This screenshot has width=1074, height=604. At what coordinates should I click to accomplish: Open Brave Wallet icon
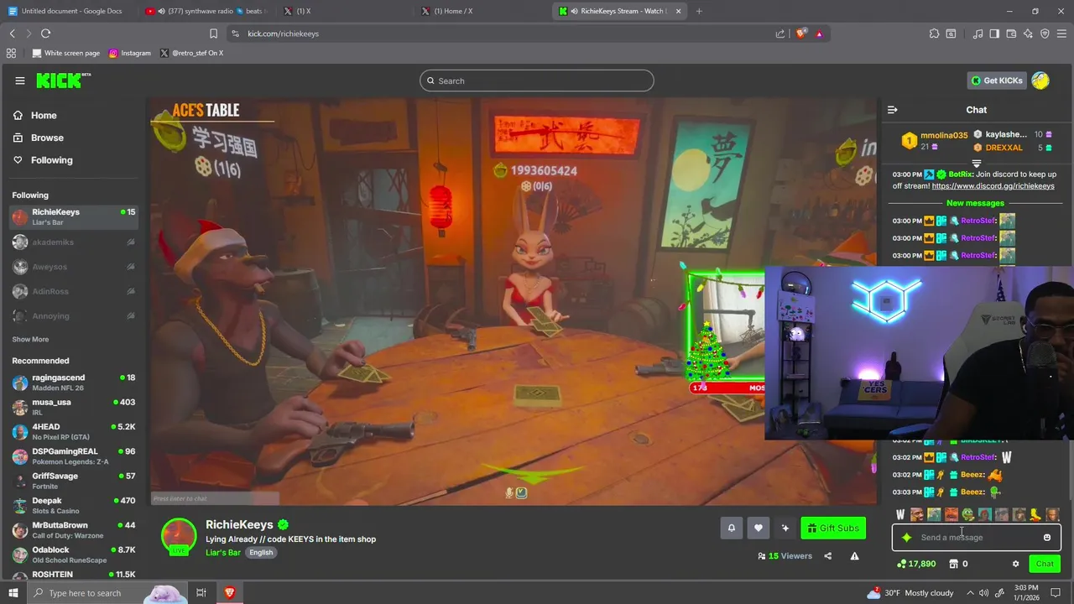click(1011, 34)
